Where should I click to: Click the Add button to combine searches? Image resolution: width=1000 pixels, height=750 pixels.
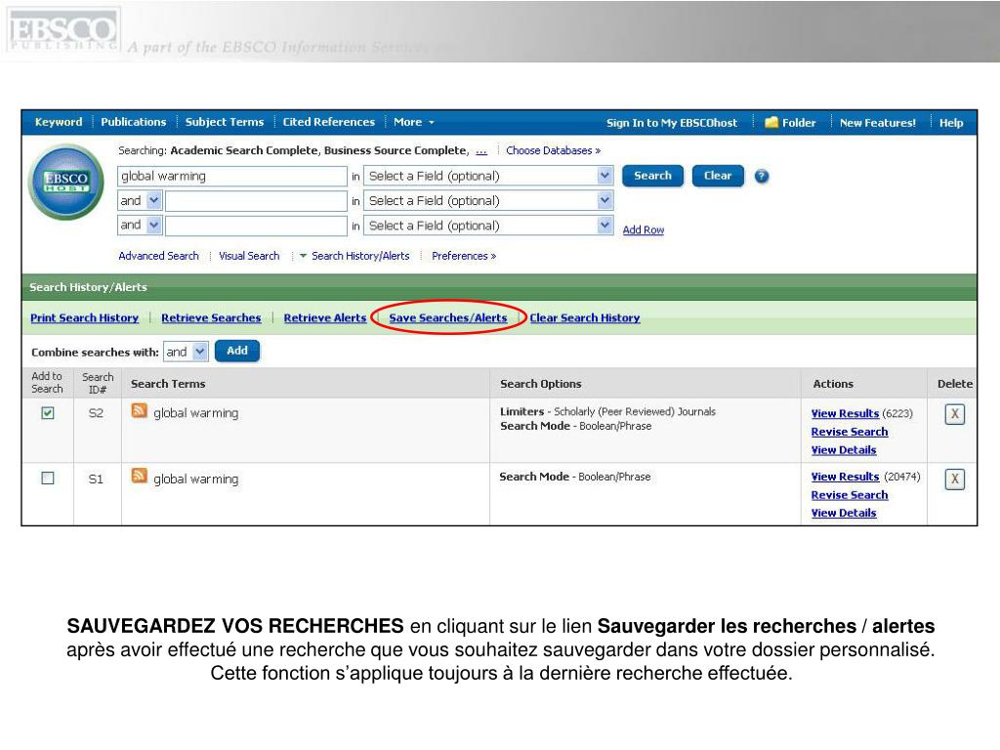click(x=237, y=351)
